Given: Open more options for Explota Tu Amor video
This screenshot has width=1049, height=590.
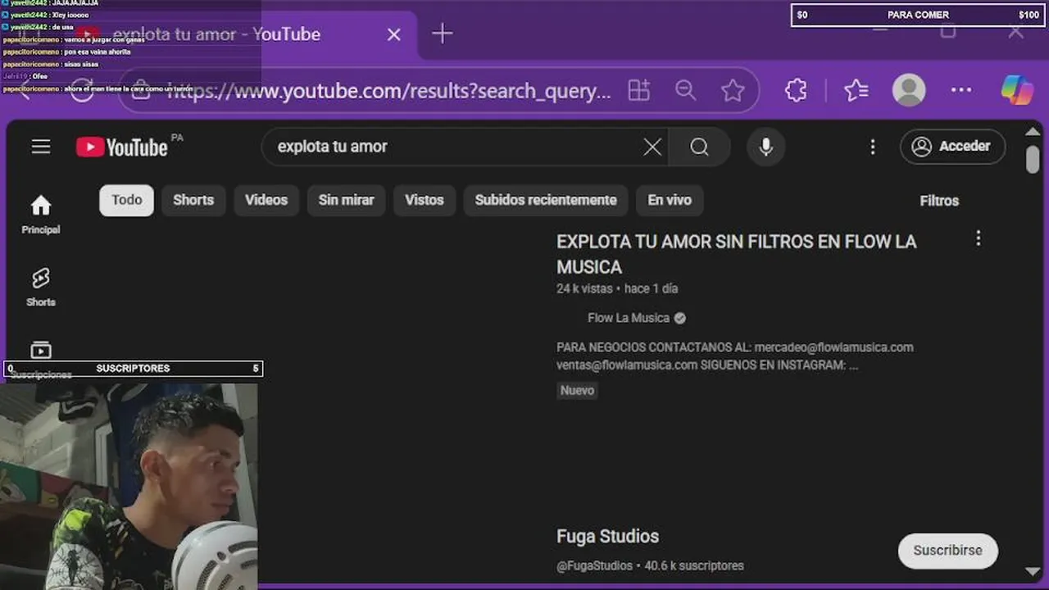Looking at the screenshot, I should pyautogui.click(x=978, y=238).
